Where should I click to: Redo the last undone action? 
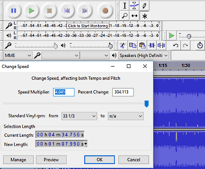[x=185, y=45]
